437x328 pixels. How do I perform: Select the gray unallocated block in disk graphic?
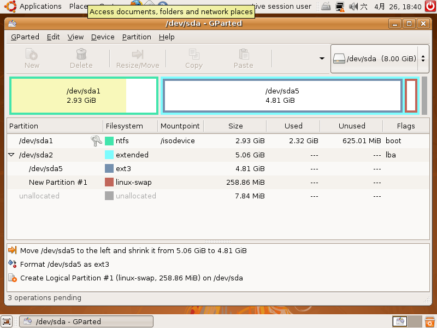424,96
